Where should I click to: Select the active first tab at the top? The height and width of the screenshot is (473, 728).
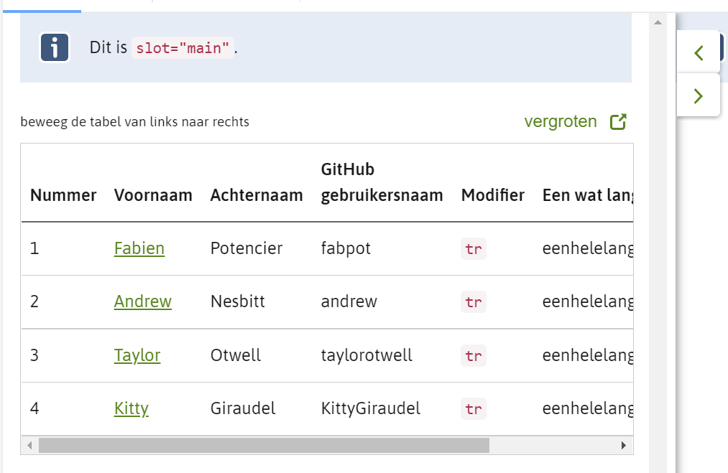pos(43,4)
